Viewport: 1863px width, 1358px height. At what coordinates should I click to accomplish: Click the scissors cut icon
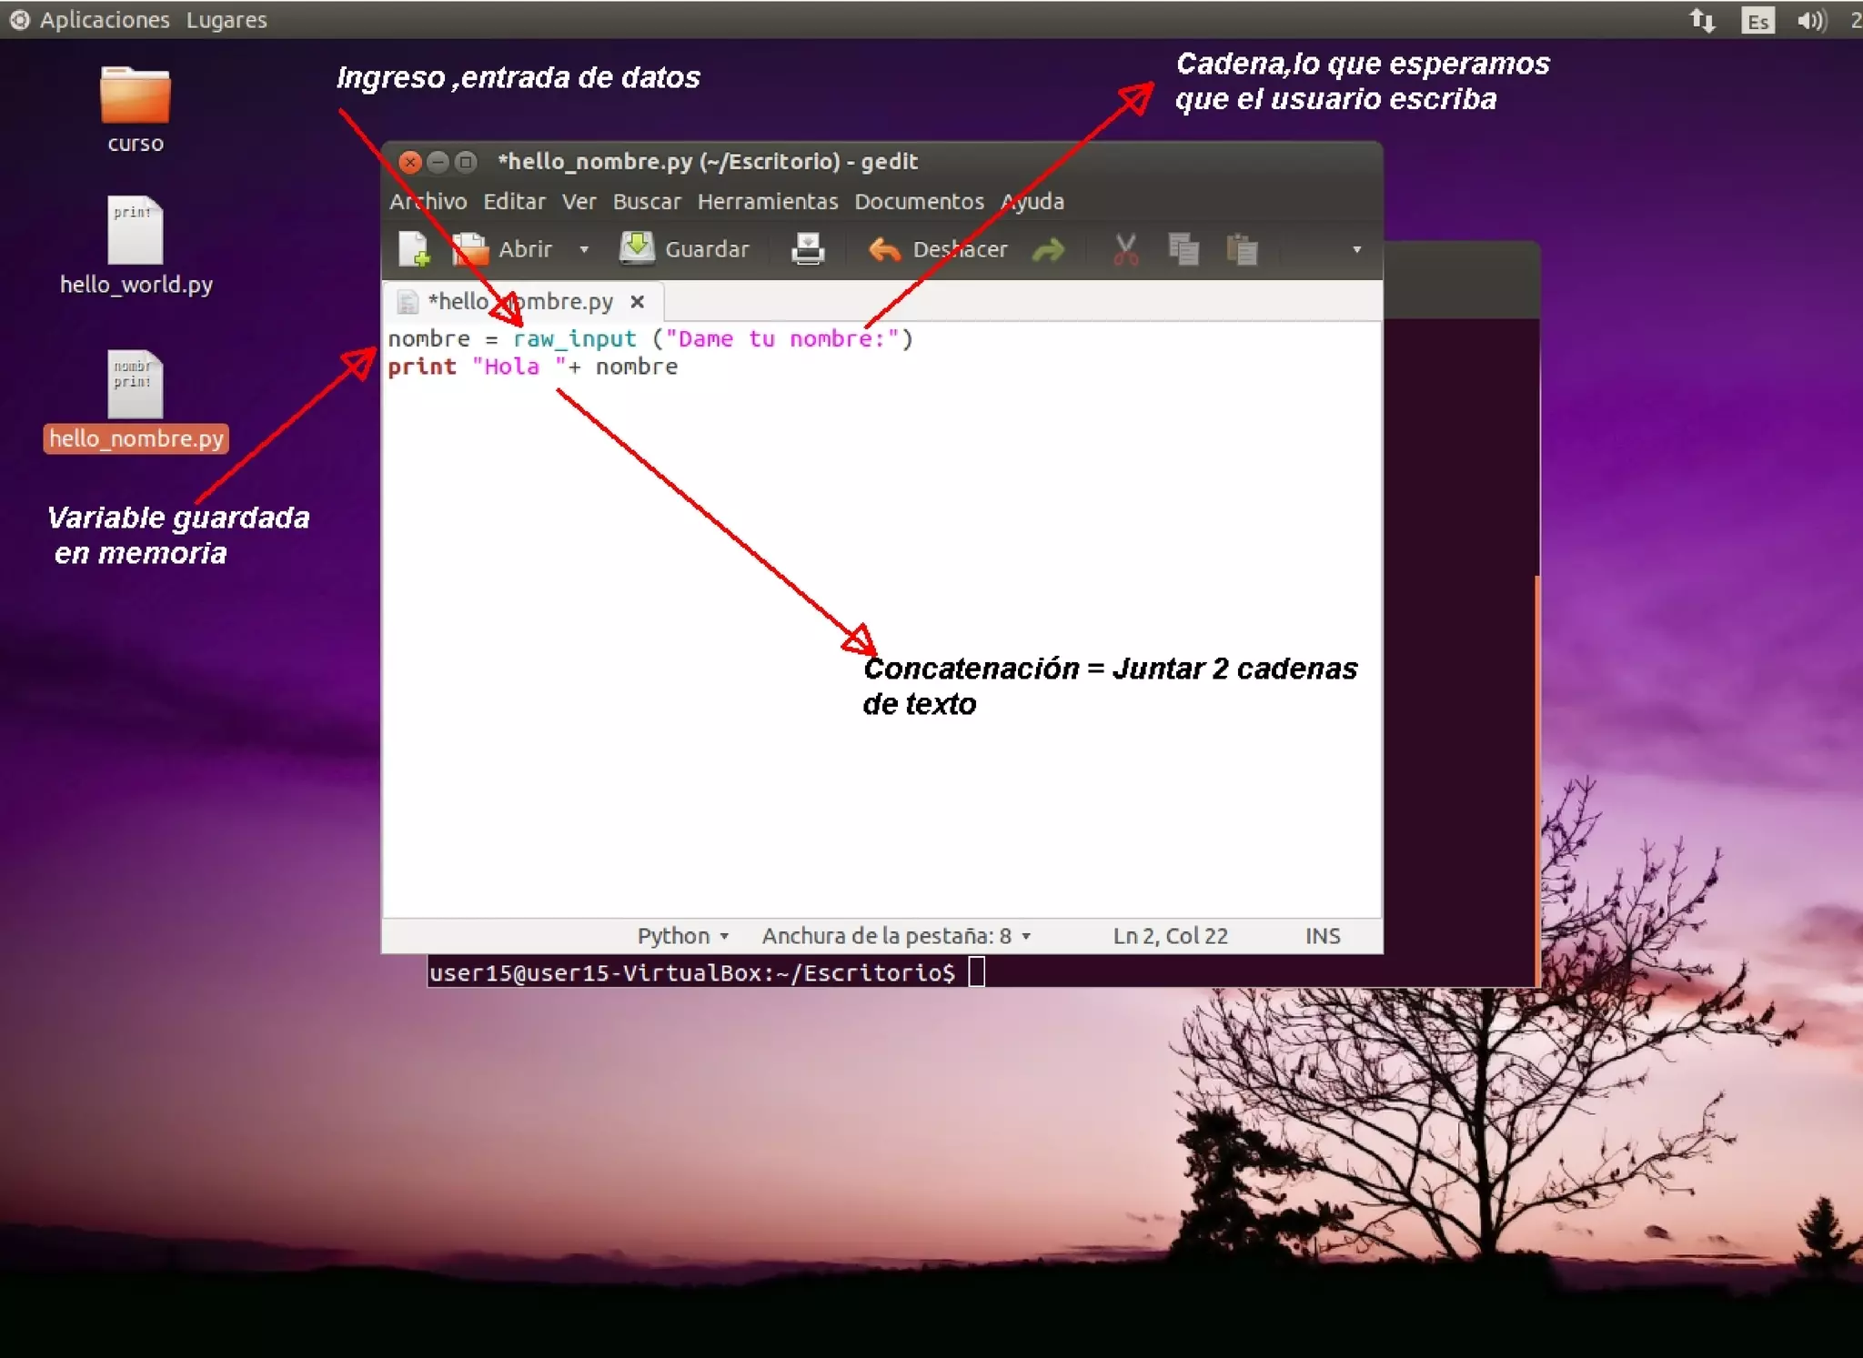[1125, 249]
